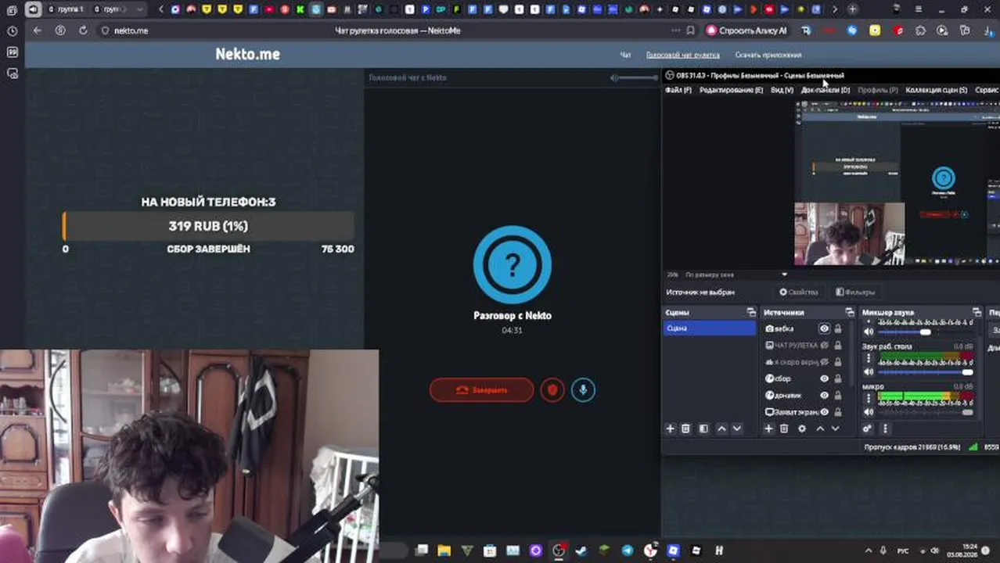This screenshot has height=563, width=1000.
Task: Open OBS Вид menu
Action: pyautogui.click(x=782, y=90)
